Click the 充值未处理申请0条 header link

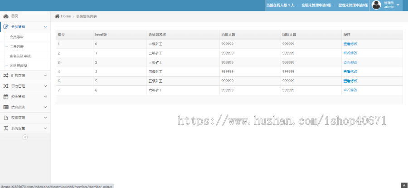316,5
